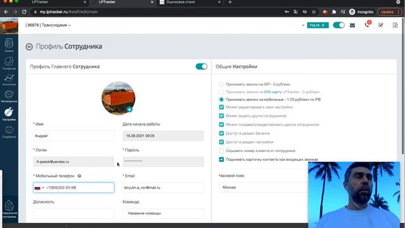Open the phone calls icon with red badge
This screenshot has width=405, height=228.
[x=367, y=25]
